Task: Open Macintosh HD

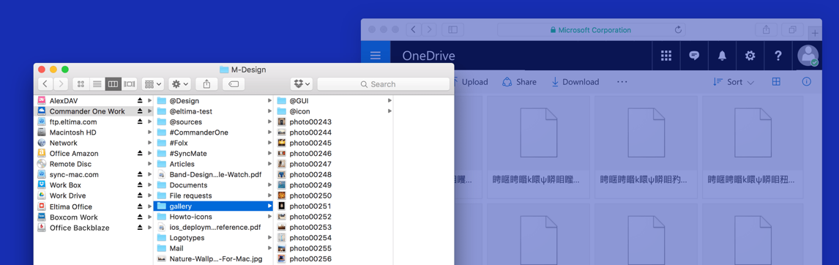Action: point(72,132)
